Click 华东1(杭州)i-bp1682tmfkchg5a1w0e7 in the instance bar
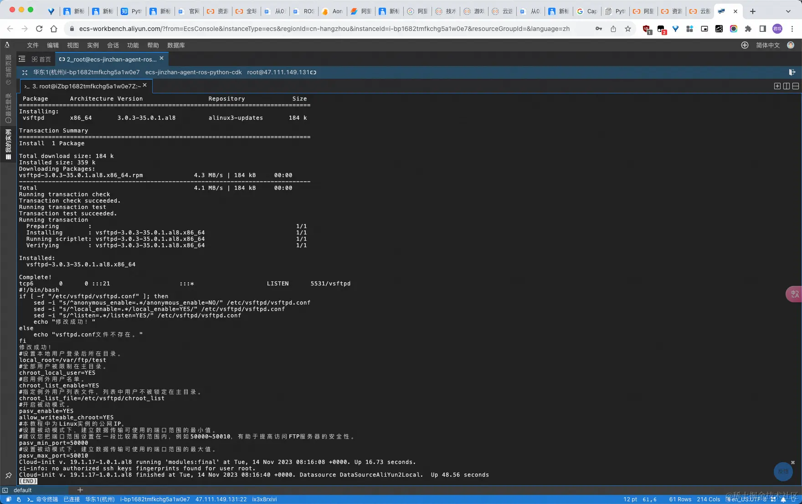802x504 pixels. point(87,72)
